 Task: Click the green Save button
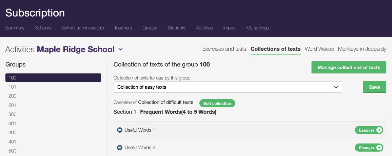[374, 87]
